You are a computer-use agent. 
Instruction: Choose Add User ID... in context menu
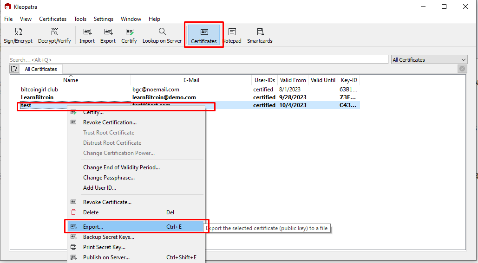tap(136, 188)
